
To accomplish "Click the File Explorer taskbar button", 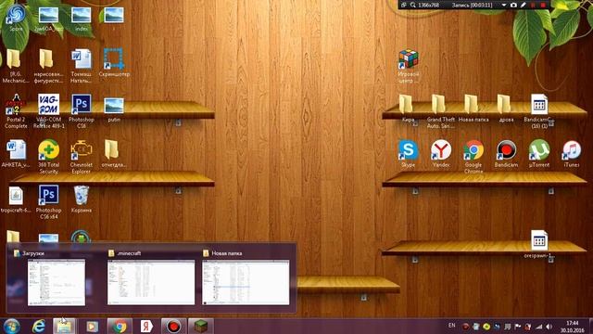I will [x=64, y=326].
